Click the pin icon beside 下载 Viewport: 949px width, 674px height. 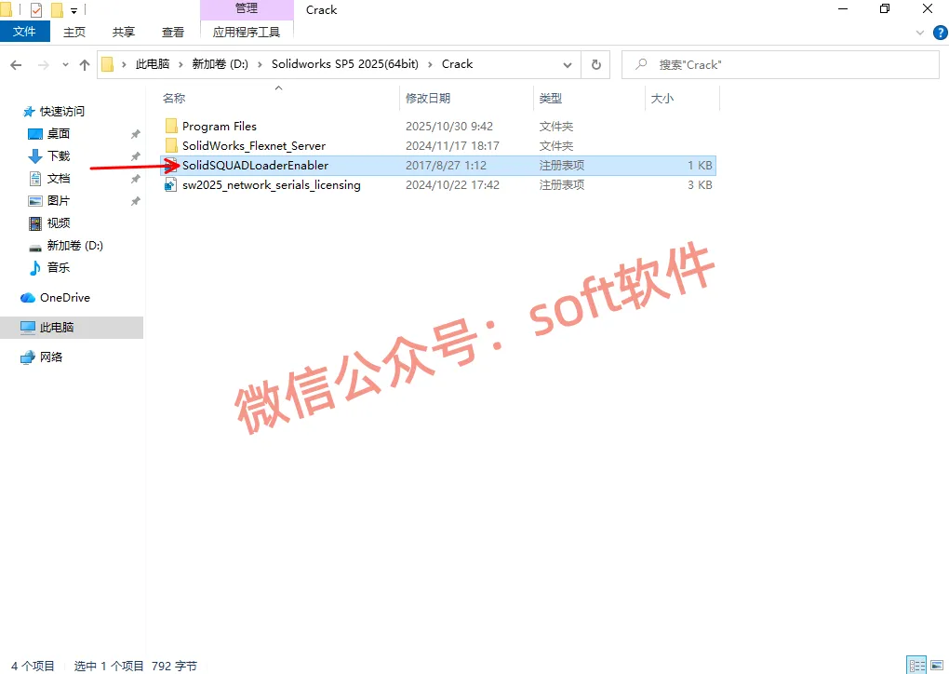136,156
